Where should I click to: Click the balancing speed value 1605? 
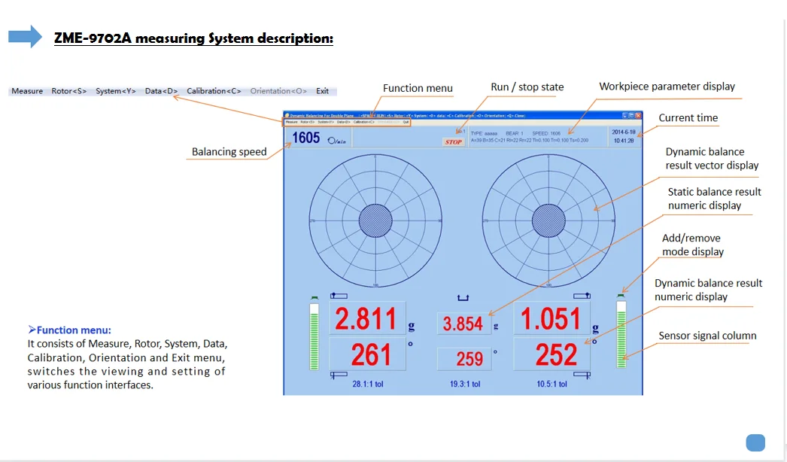[306, 138]
